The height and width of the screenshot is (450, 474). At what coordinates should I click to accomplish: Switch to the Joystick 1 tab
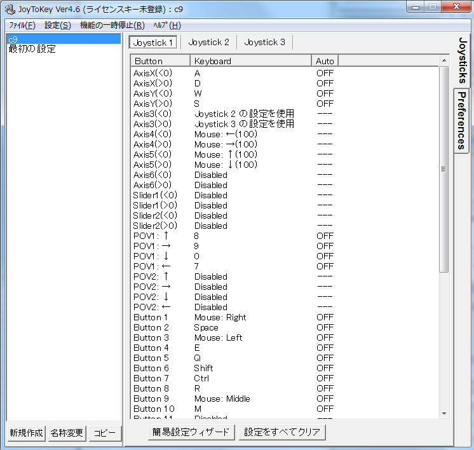pyautogui.click(x=152, y=43)
